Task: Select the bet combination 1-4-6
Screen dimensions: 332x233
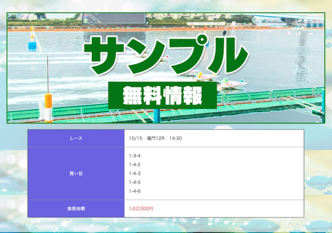Action: click(135, 191)
